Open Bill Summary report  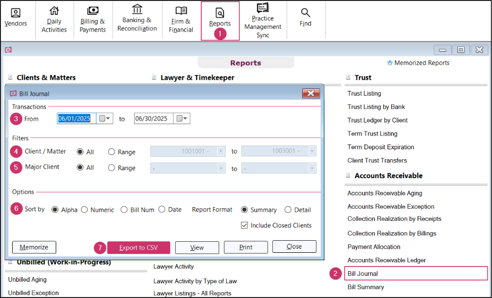click(365, 287)
